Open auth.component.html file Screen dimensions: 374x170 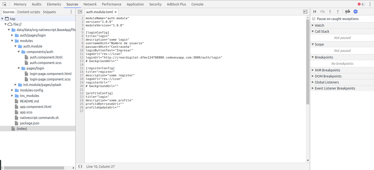coord(46,57)
